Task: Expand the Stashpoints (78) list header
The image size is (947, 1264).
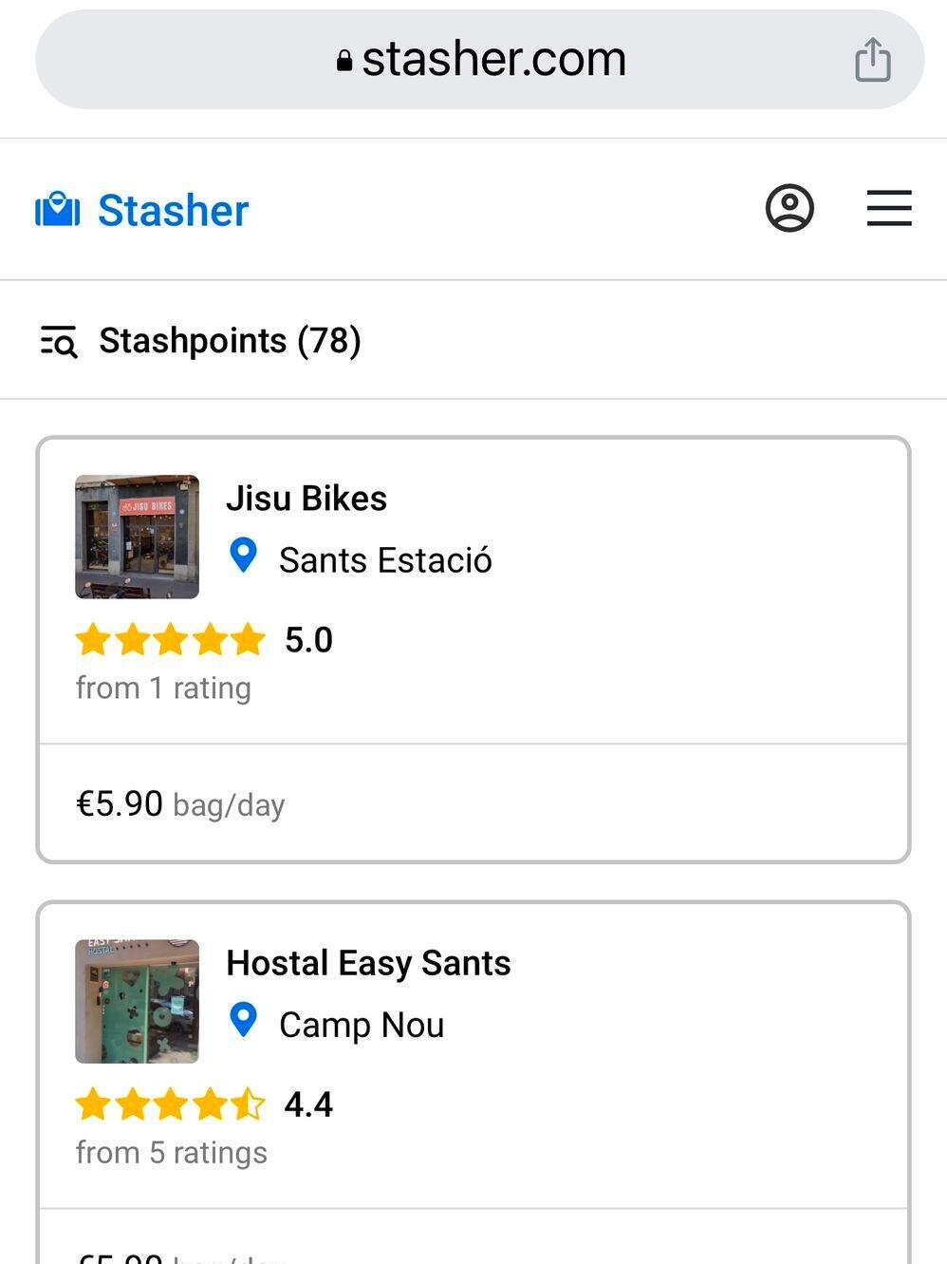Action: pyautogui.click(x=230, y=341)
